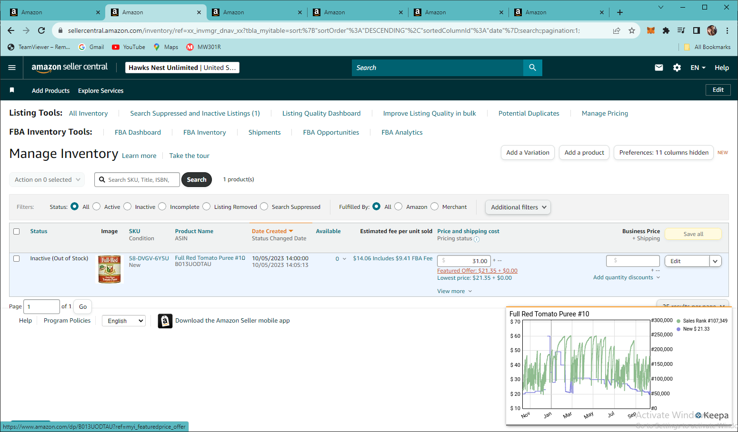Image resolution: width=738 pixels, height=432 pixels.
Task: Click the Add a product button
Action: (x=584, y=152)
